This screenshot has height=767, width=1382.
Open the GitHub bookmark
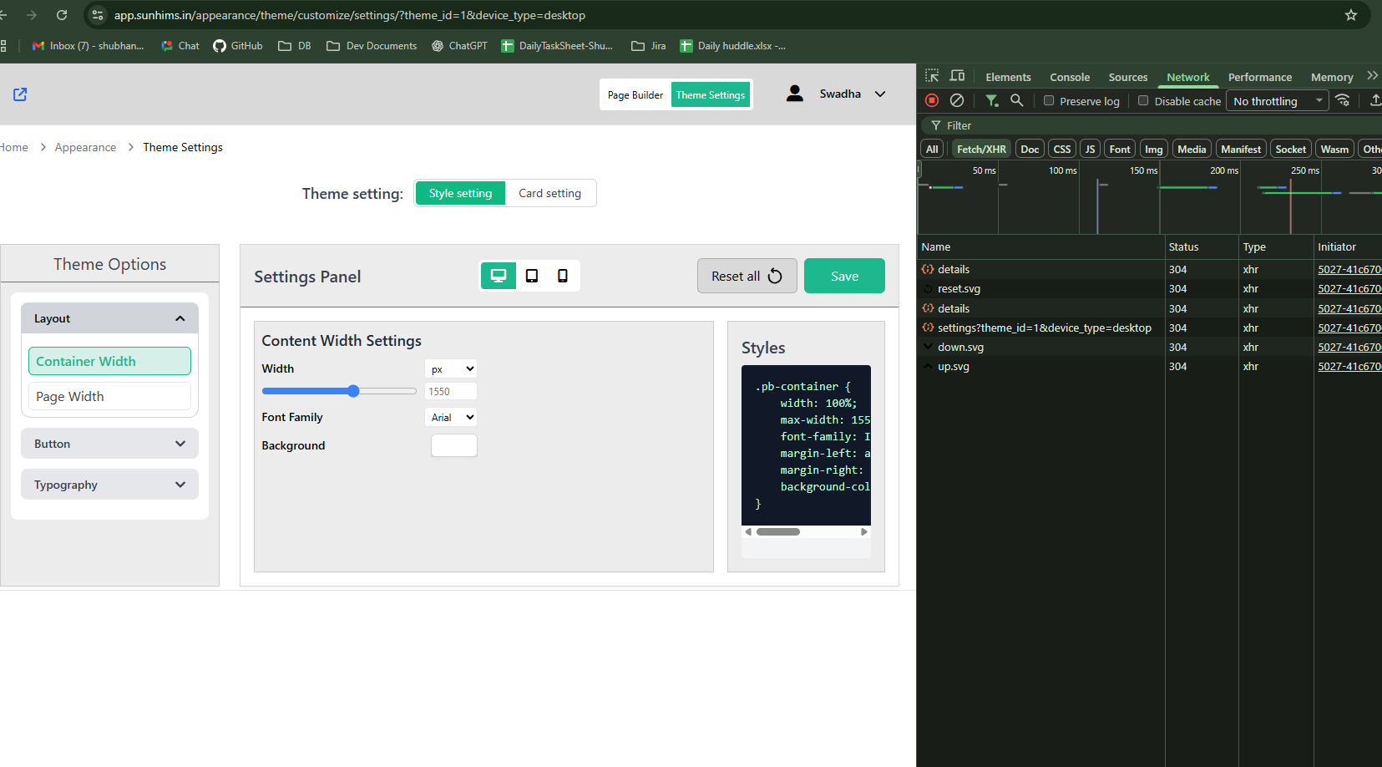click(238, 46)
